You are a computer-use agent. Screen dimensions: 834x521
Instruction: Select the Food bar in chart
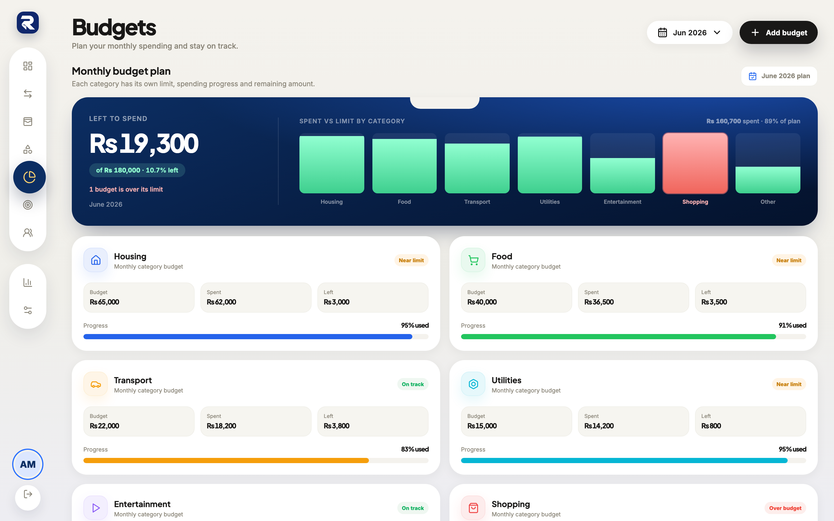click(x=404, y=166)
